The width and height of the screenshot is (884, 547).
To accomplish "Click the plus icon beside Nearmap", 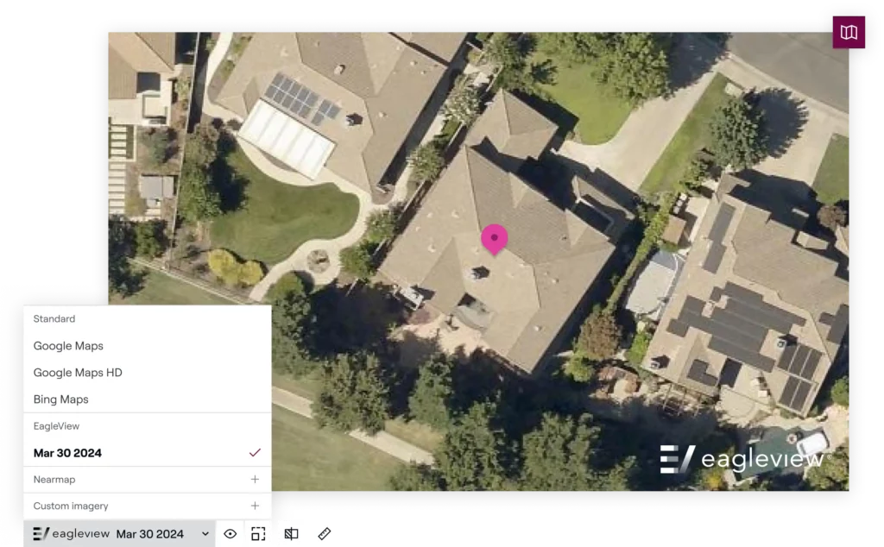I will [x=255, y=480].
